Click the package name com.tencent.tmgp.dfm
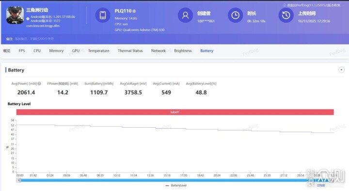Viewport: 349px width, 191px height. 43,26
